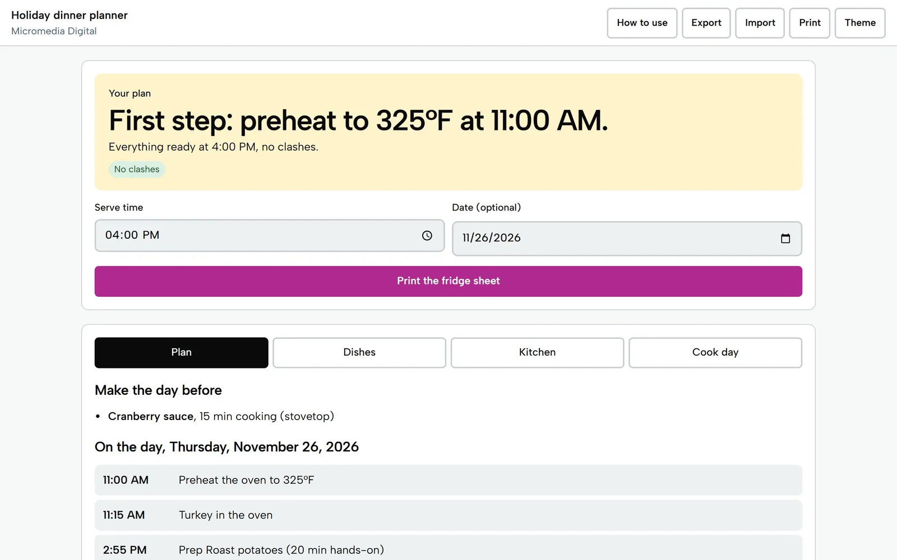Click 'Everything ready at 4:00 PM' text
Image resolution: width=897 pixels, height=560 pixels.
(214, 147)
